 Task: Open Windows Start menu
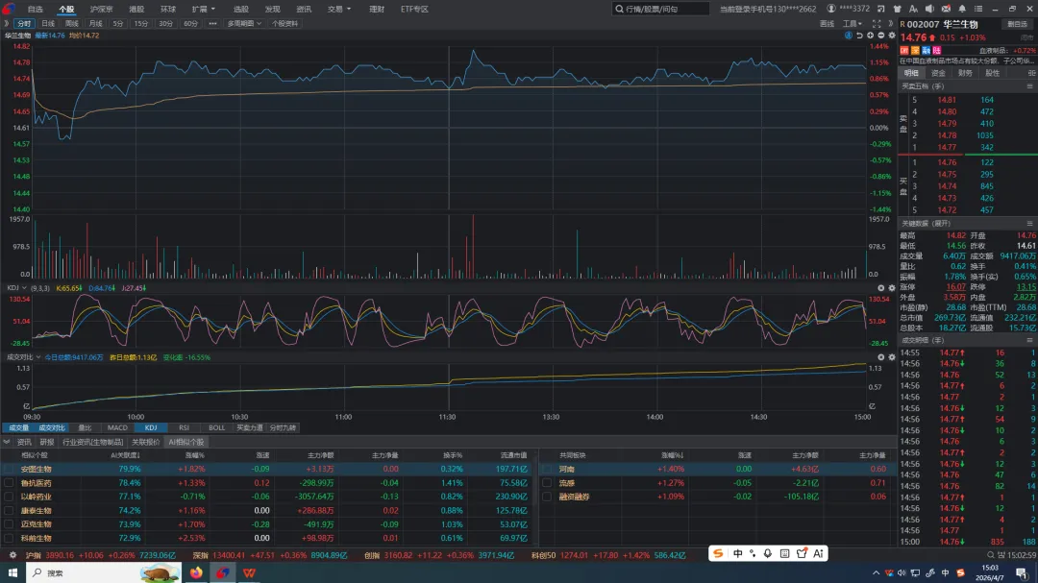(12, 572)
